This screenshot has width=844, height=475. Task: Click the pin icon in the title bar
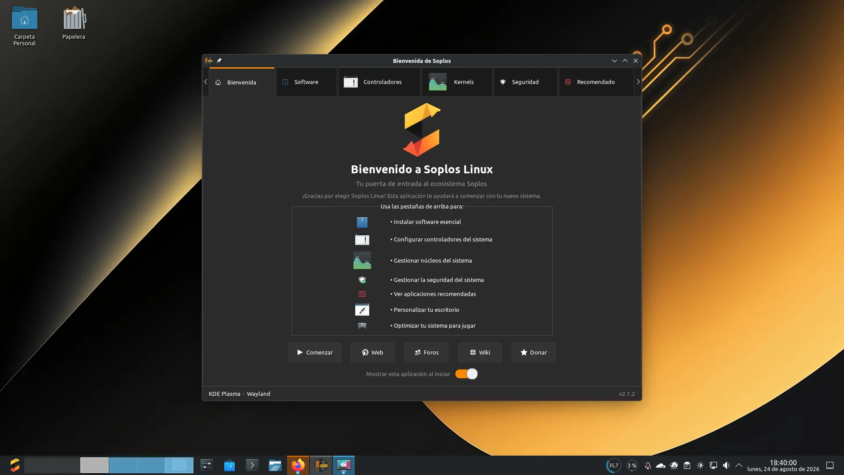(x=219, y=61)
